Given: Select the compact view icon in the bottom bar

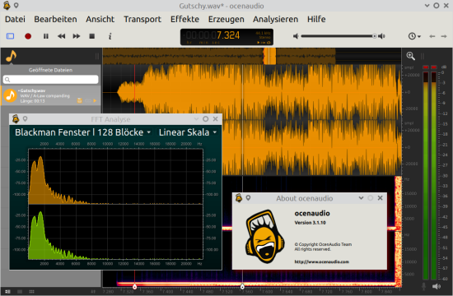Looking at the screenshot, I should click(x=20, y=292).
